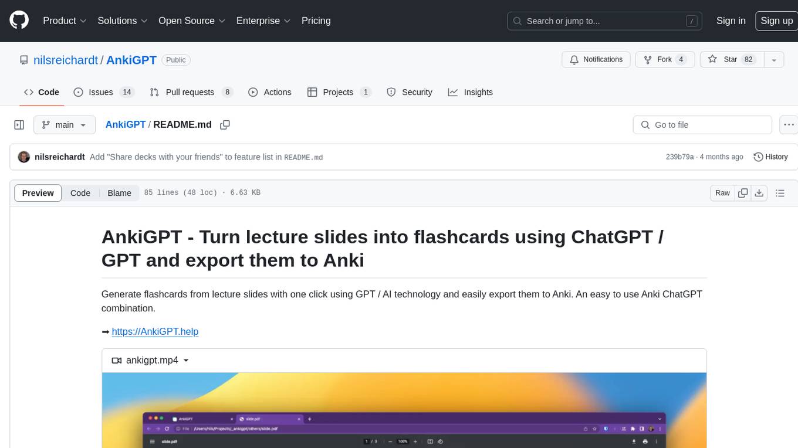The image size is (798, 448).
Task: Click the Issues count badge 14
Action: tap(127, 92)
